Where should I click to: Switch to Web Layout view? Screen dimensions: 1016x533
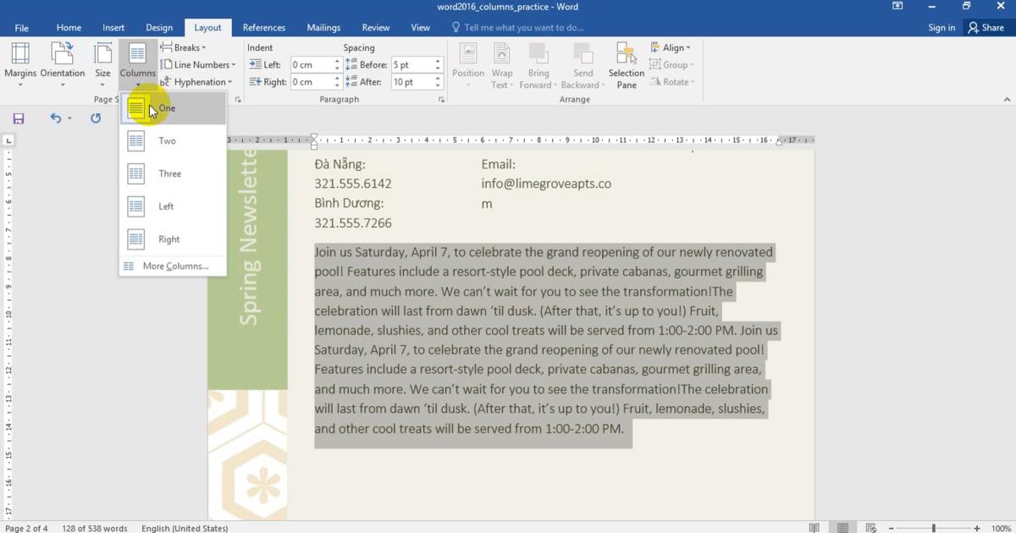pyautogui.click(x=871, y=528)
